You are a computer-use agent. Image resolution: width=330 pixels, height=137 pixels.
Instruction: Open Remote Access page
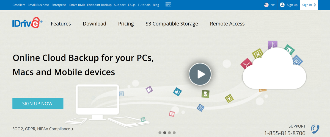point(227,24)
